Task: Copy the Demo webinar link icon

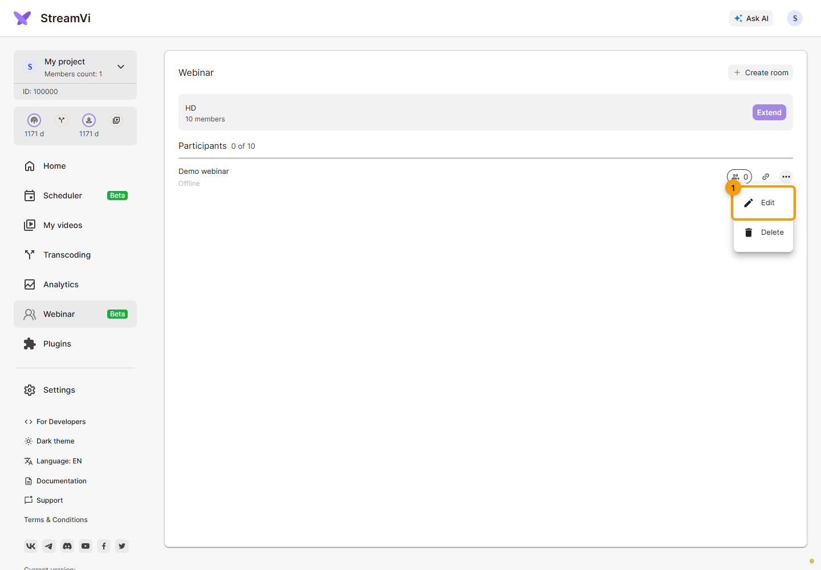Action: (x=766, y=177)
